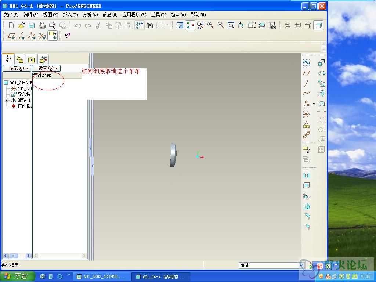Select the 导入特征 item in model tree
The width and height of the screenshot is (376, 282).
click(21, 94)
